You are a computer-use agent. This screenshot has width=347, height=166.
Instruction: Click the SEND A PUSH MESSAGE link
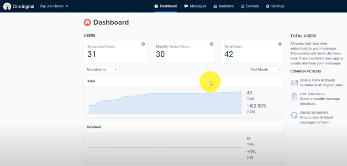pos(317,80)
